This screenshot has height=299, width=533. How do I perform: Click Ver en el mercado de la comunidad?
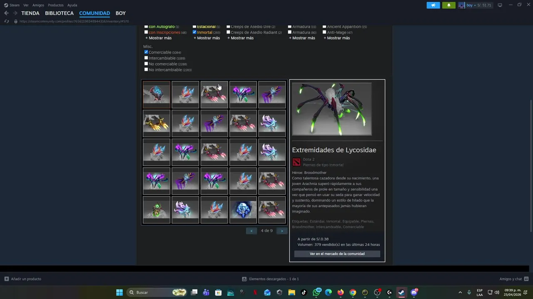(x=337, y=254)
